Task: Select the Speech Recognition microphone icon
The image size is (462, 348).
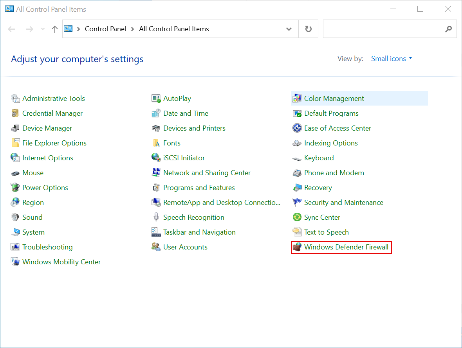Action: point(156,217)
